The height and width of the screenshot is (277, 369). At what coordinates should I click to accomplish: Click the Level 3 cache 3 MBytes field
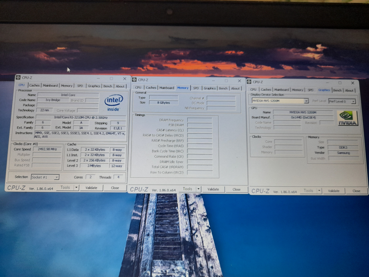(94, 165)
